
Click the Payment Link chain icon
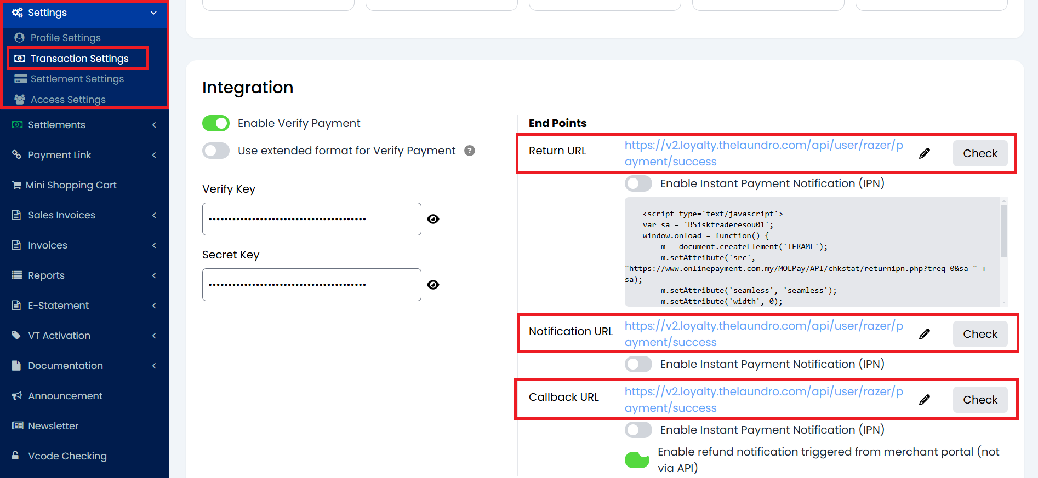click(x=17, y=154)
